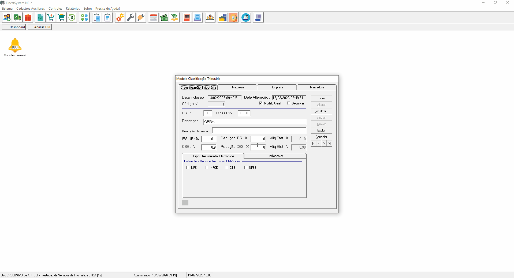Enable the Desativar checkbox
The image size is (514, 278).
289,103
